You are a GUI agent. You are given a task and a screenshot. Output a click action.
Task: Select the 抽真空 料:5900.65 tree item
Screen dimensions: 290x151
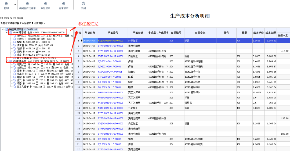(35, 45)
